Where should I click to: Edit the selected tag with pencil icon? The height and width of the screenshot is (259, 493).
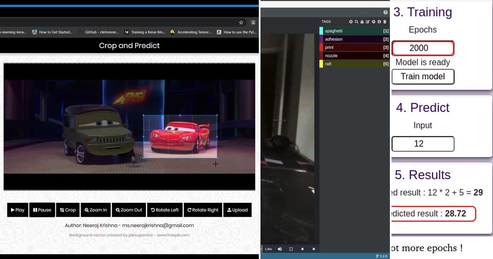(x=368, y=22)
